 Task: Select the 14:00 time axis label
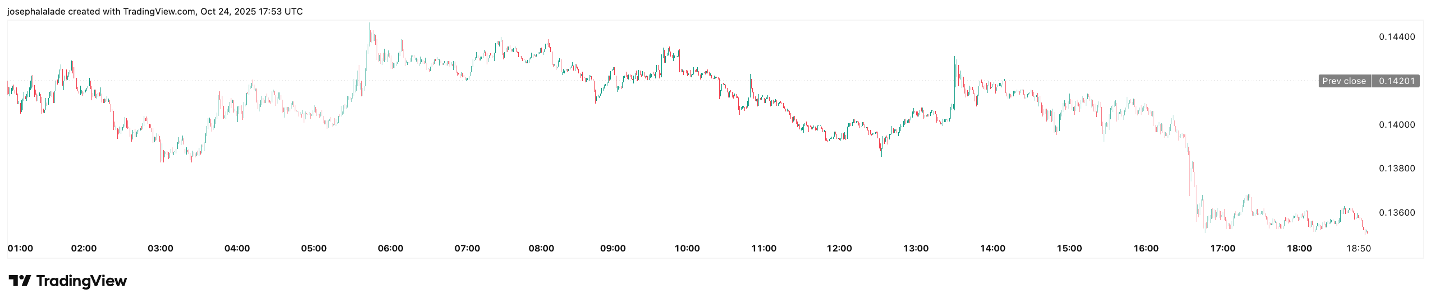click(x=993, y=248)
